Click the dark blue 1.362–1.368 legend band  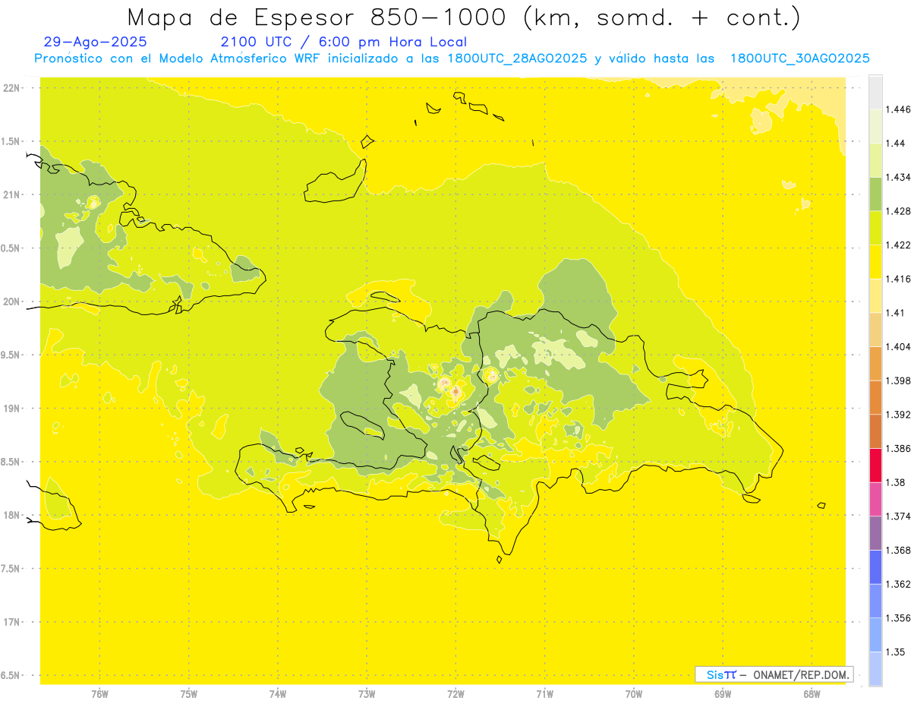click(x=875, y=567)
